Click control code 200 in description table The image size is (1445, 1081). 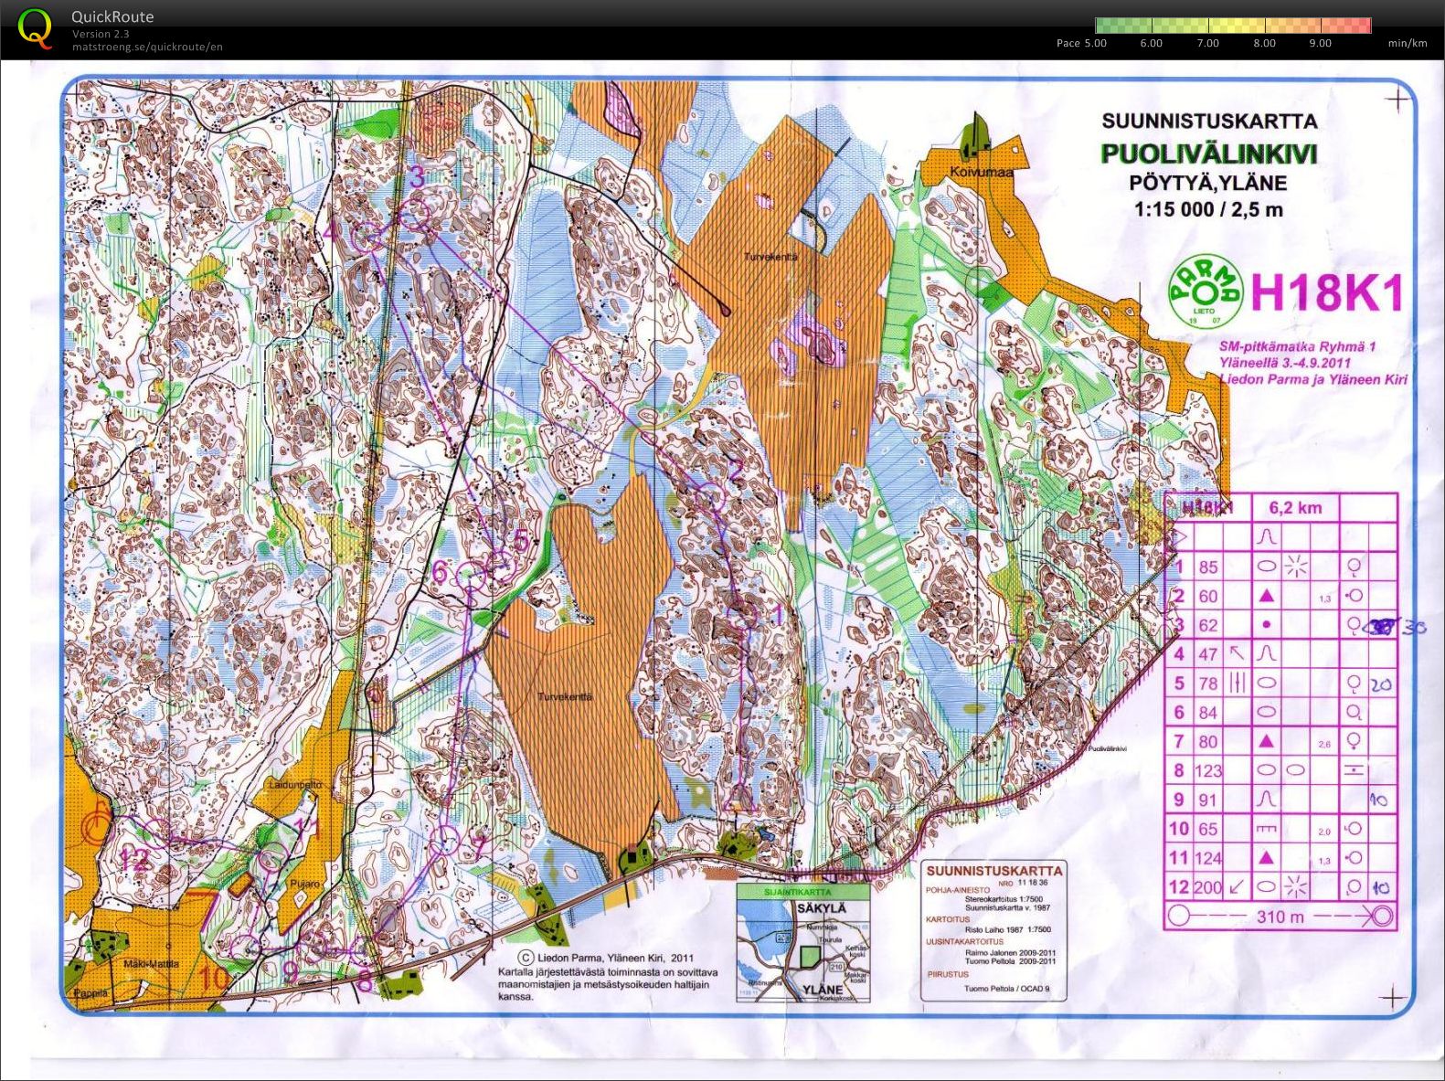tap(1208, 887)
